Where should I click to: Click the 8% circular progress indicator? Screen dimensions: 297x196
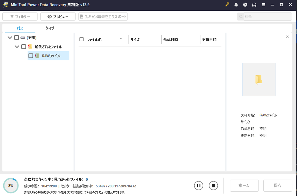[x=11, y=186]
